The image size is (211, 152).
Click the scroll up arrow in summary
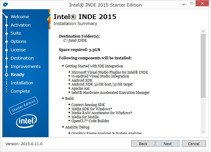pos(203,31)
